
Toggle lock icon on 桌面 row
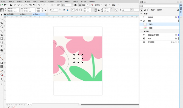[176, 39]
